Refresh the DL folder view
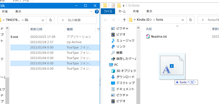 [x=51, y=20]
